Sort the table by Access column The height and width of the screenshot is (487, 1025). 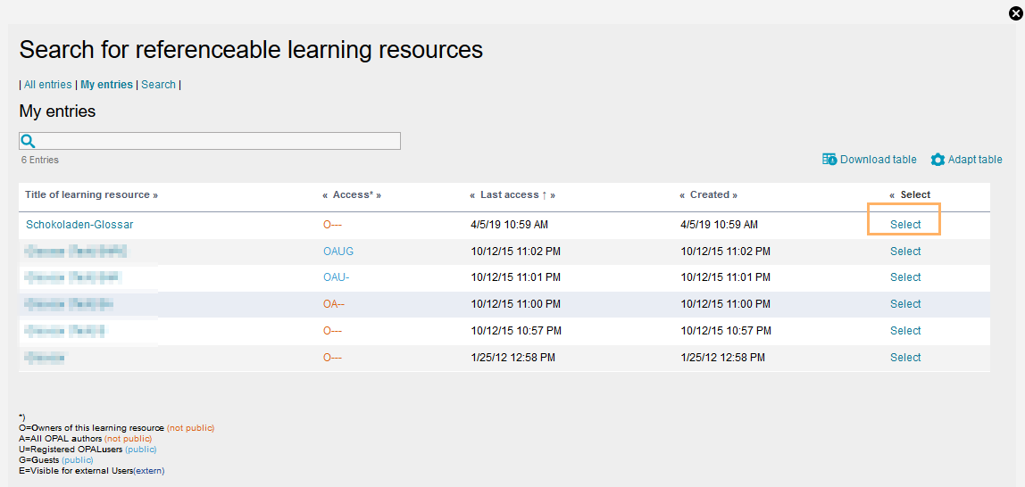(354, 194)
